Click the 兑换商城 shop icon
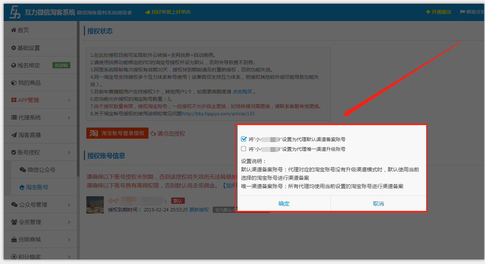Screen dimensions: 485x264 coord(14,239)
